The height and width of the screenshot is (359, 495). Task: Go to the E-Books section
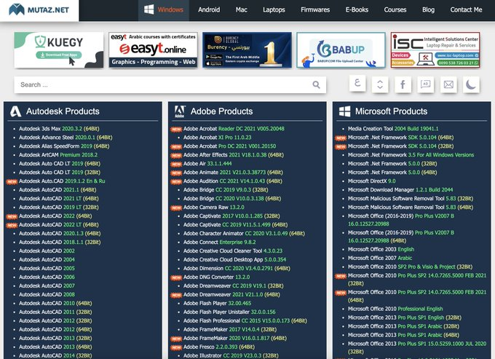[357, 9]
